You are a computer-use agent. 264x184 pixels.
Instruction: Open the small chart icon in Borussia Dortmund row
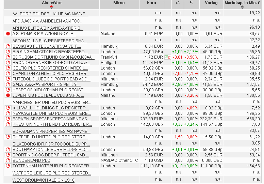pos(167,57)
